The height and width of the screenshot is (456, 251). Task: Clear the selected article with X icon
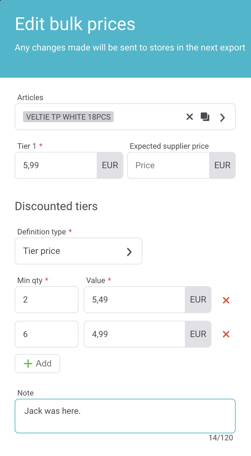pos(190,117)
